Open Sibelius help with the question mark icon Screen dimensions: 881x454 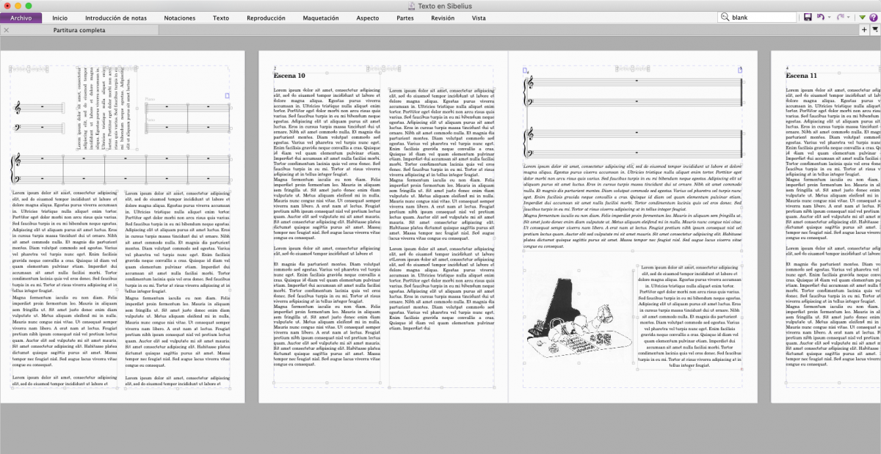[x=873, y=17]
